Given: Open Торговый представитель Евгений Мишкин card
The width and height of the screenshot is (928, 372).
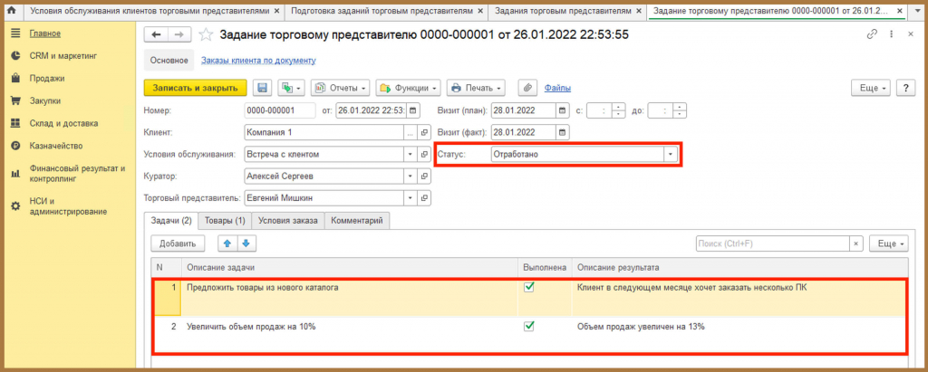Looking at the screenshot, I should click(424, 197).
